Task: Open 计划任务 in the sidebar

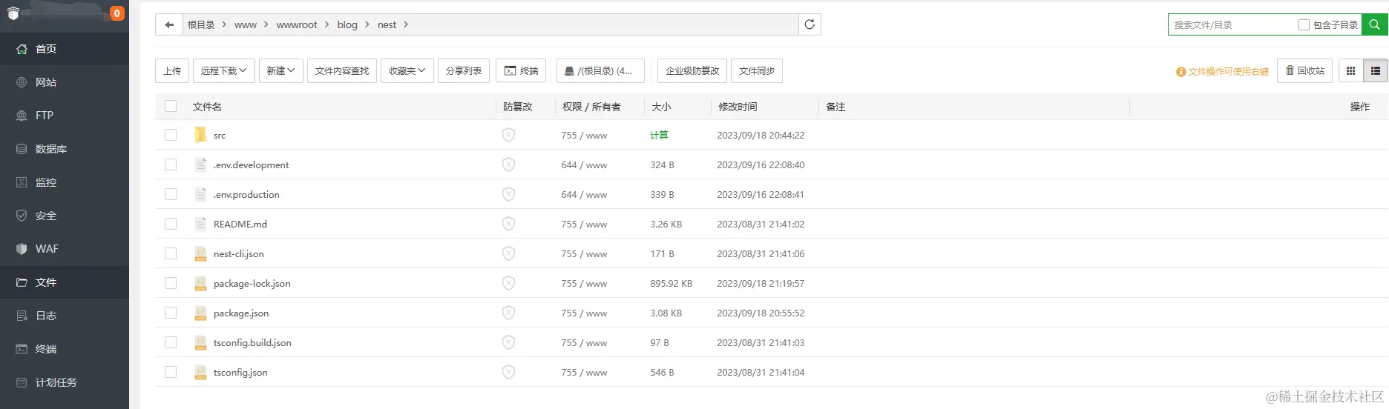Action: pyautogui.click(x=65, y=382)
